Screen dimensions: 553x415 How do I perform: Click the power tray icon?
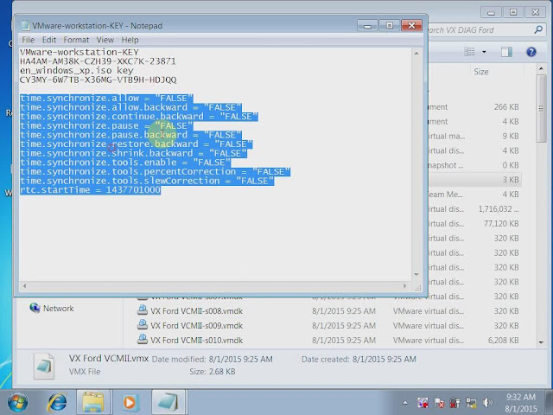click(455, 403)
